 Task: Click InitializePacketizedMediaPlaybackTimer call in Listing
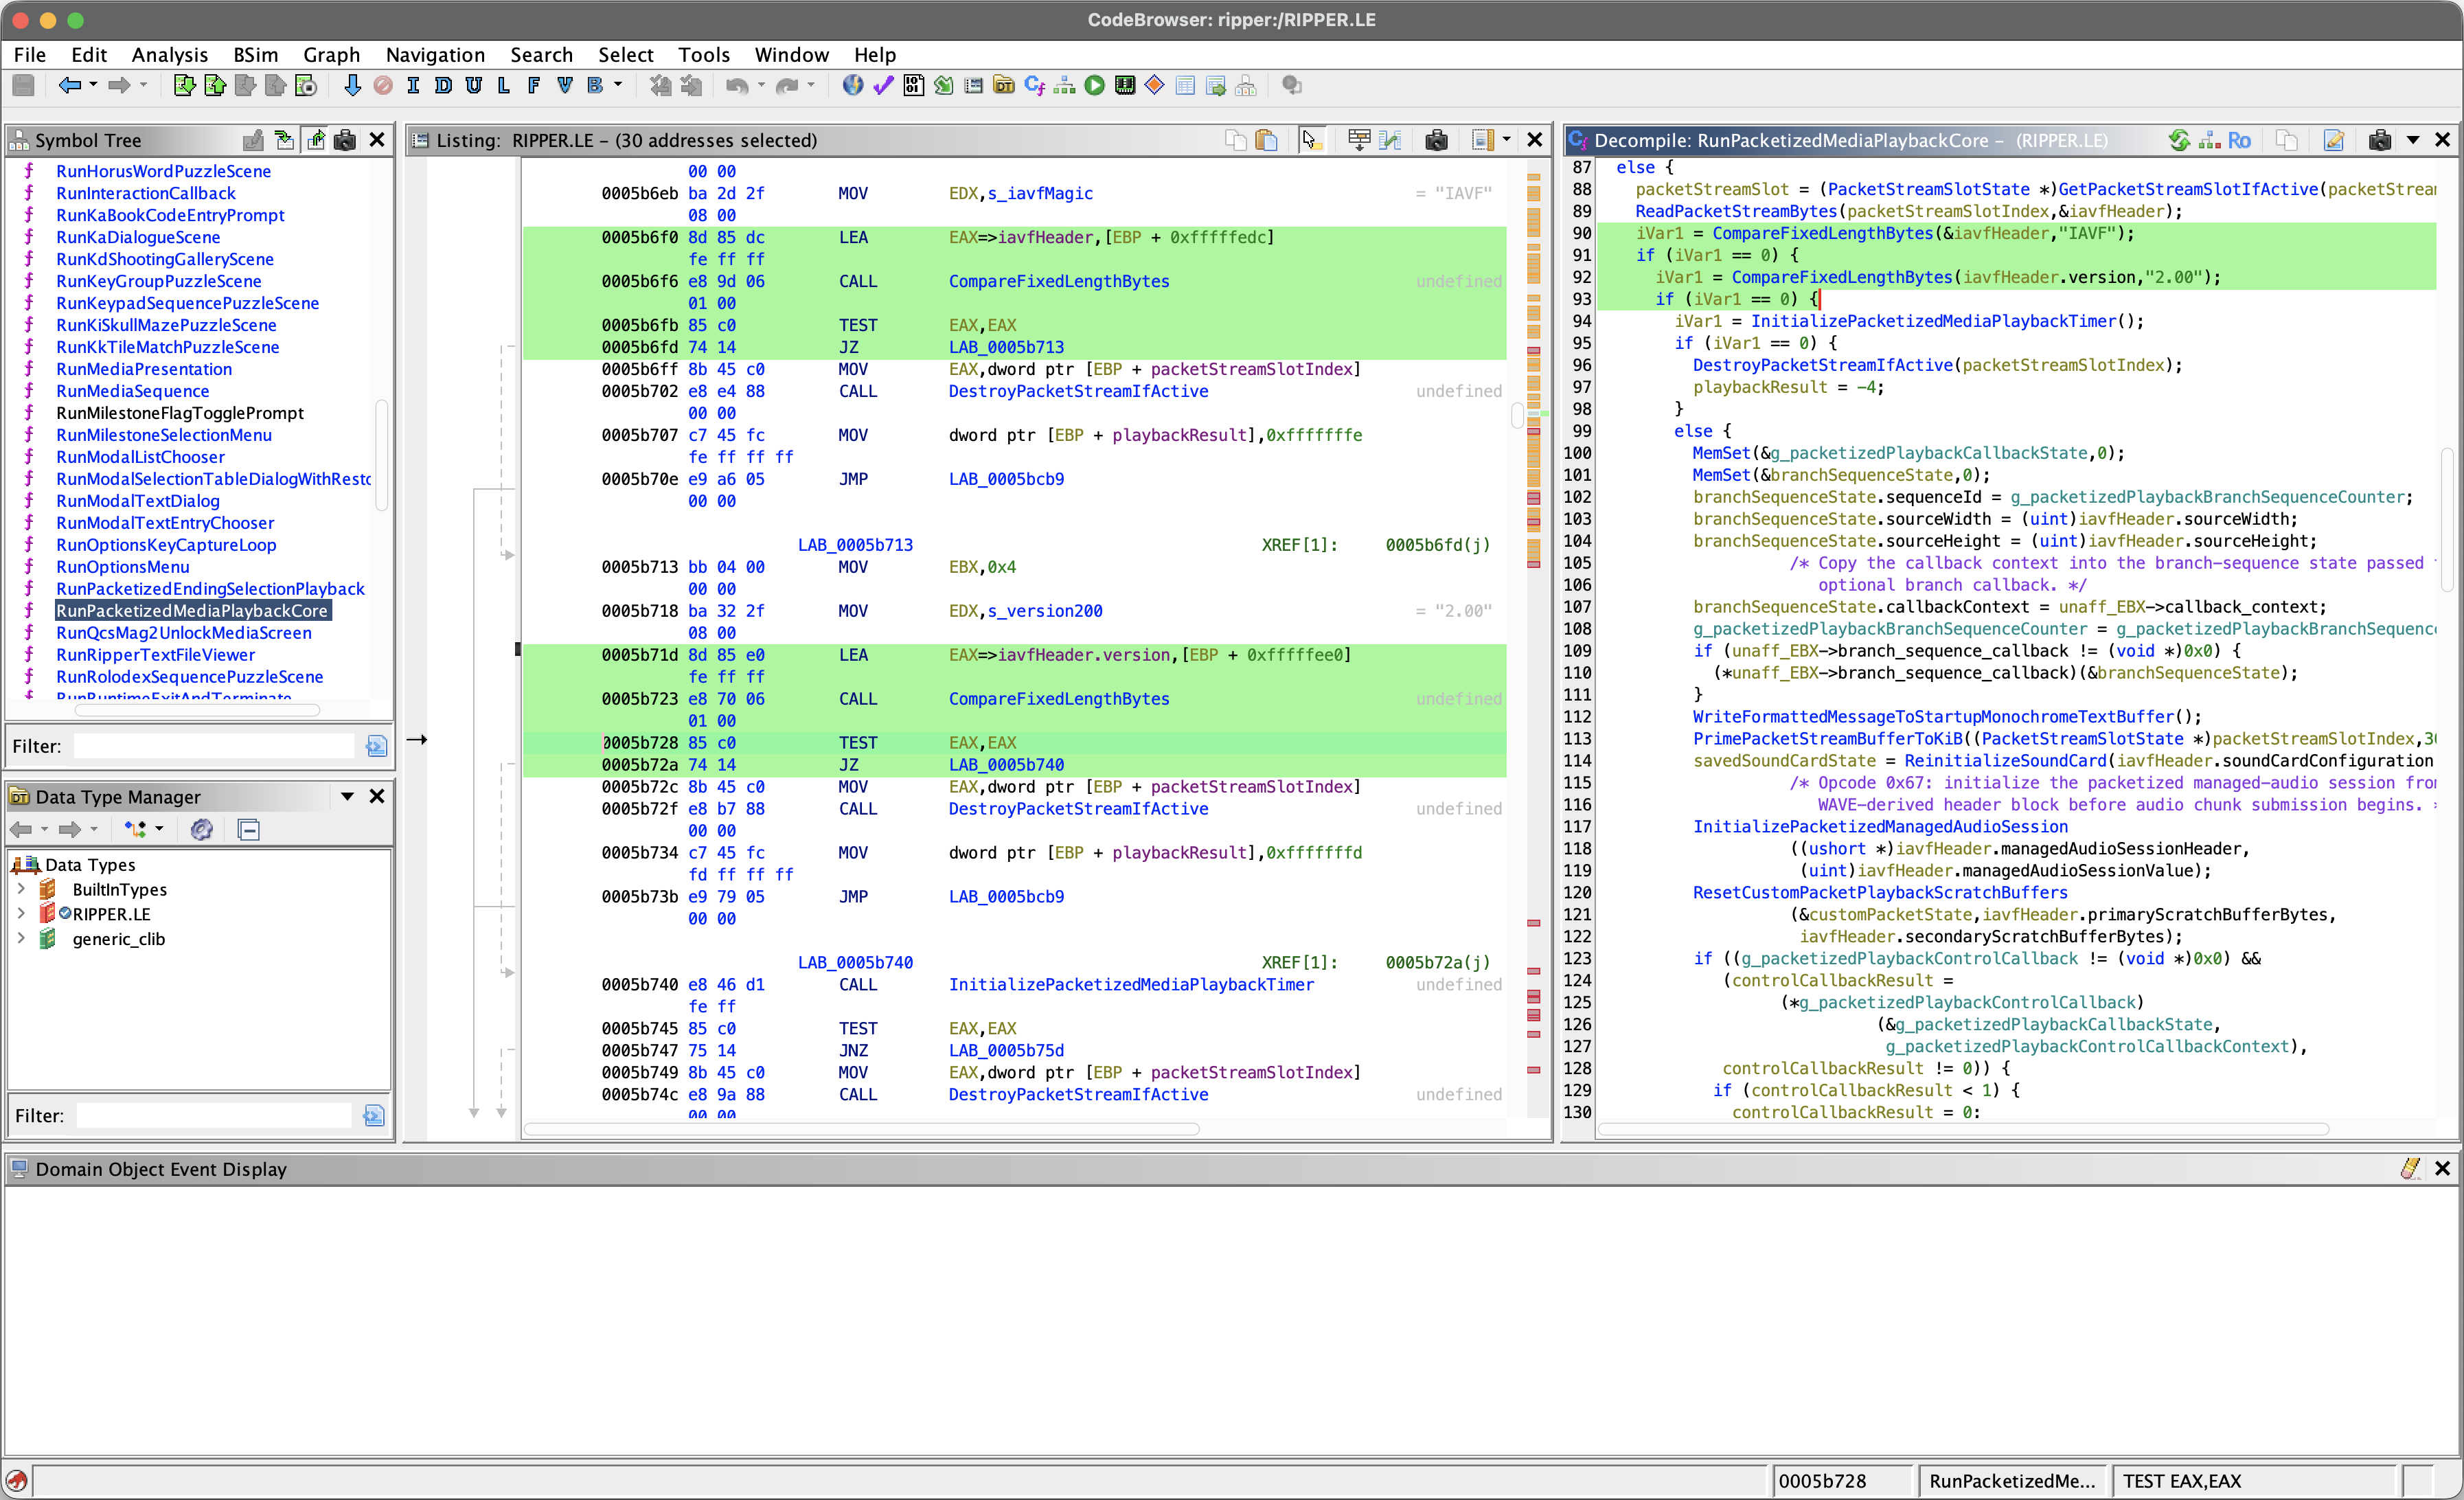click(1131, 985)
